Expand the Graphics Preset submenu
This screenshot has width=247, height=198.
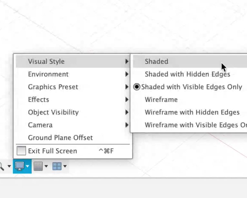pos(73,87)
